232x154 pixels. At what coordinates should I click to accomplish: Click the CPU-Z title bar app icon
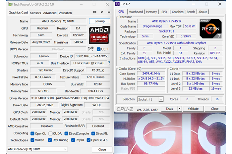tap(117, 4)
